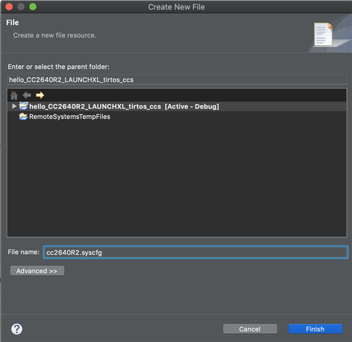Screen dimensions: 352x342
Task: Expand the Advanced >> options
Action: tap(38, 271)
